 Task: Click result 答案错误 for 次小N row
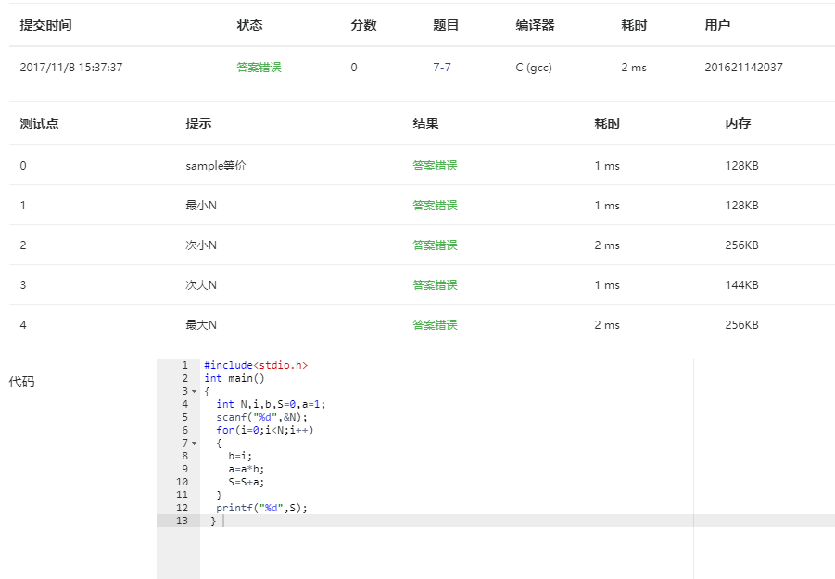pyautogui.click(x=435, y=245)
